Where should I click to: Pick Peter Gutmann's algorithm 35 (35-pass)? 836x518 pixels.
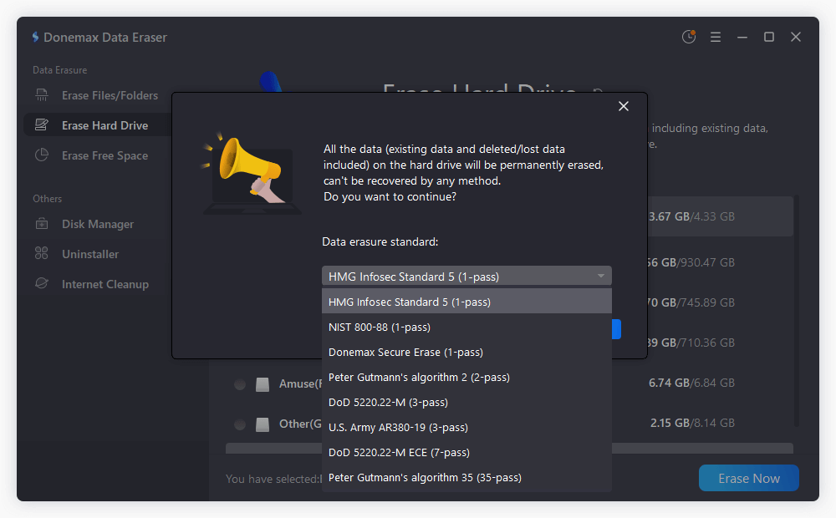tap(425, 477)
